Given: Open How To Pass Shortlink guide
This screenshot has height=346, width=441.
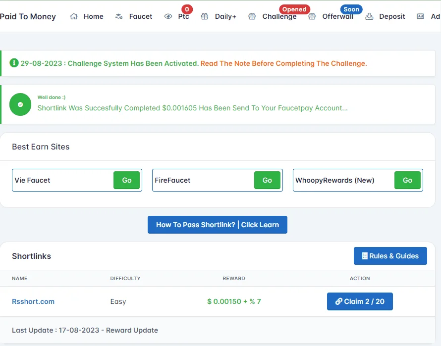Looking at the screenshot, I should pos(218,225).
